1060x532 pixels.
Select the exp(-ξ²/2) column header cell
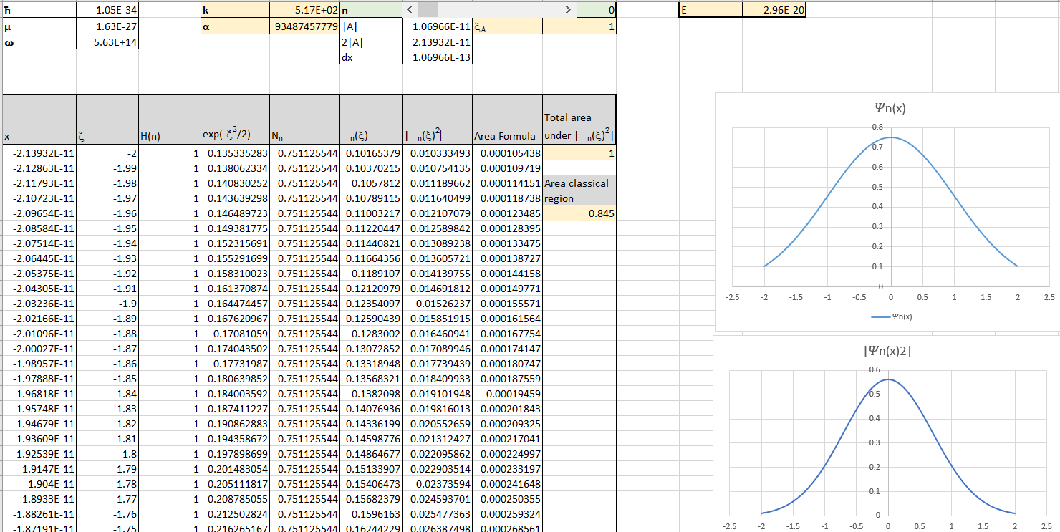click(236, 120)
